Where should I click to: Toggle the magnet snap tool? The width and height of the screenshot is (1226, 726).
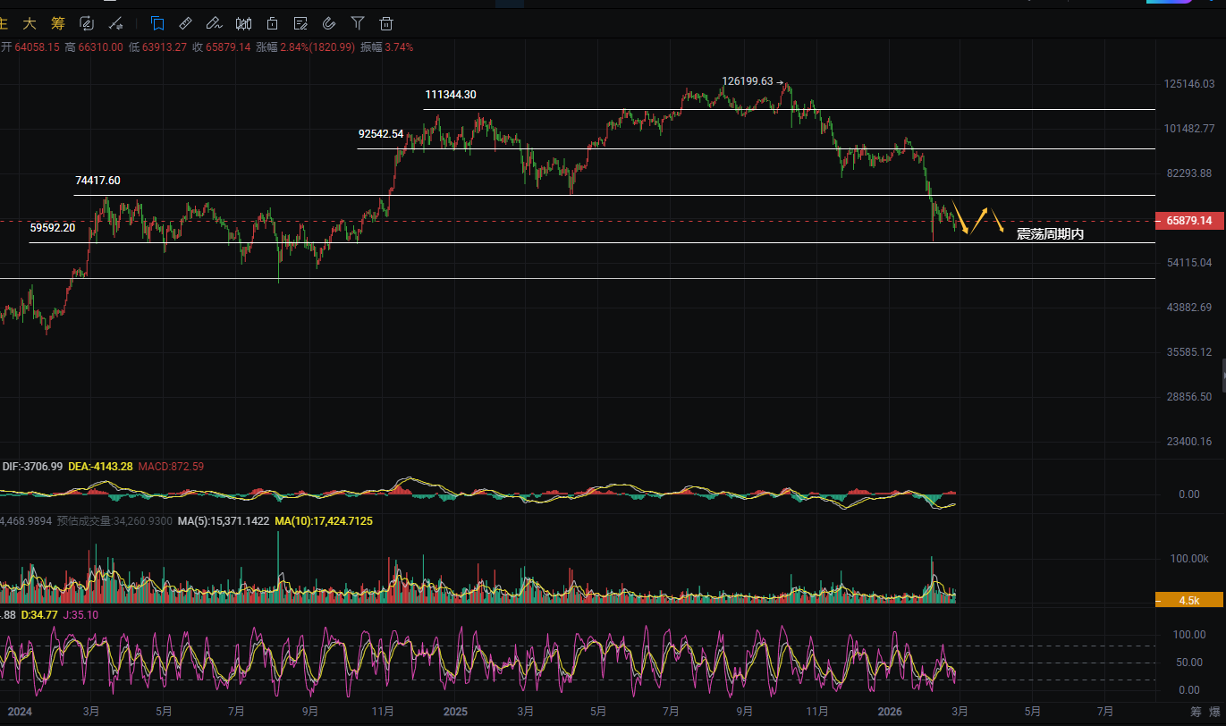click(x=329, y=23)
